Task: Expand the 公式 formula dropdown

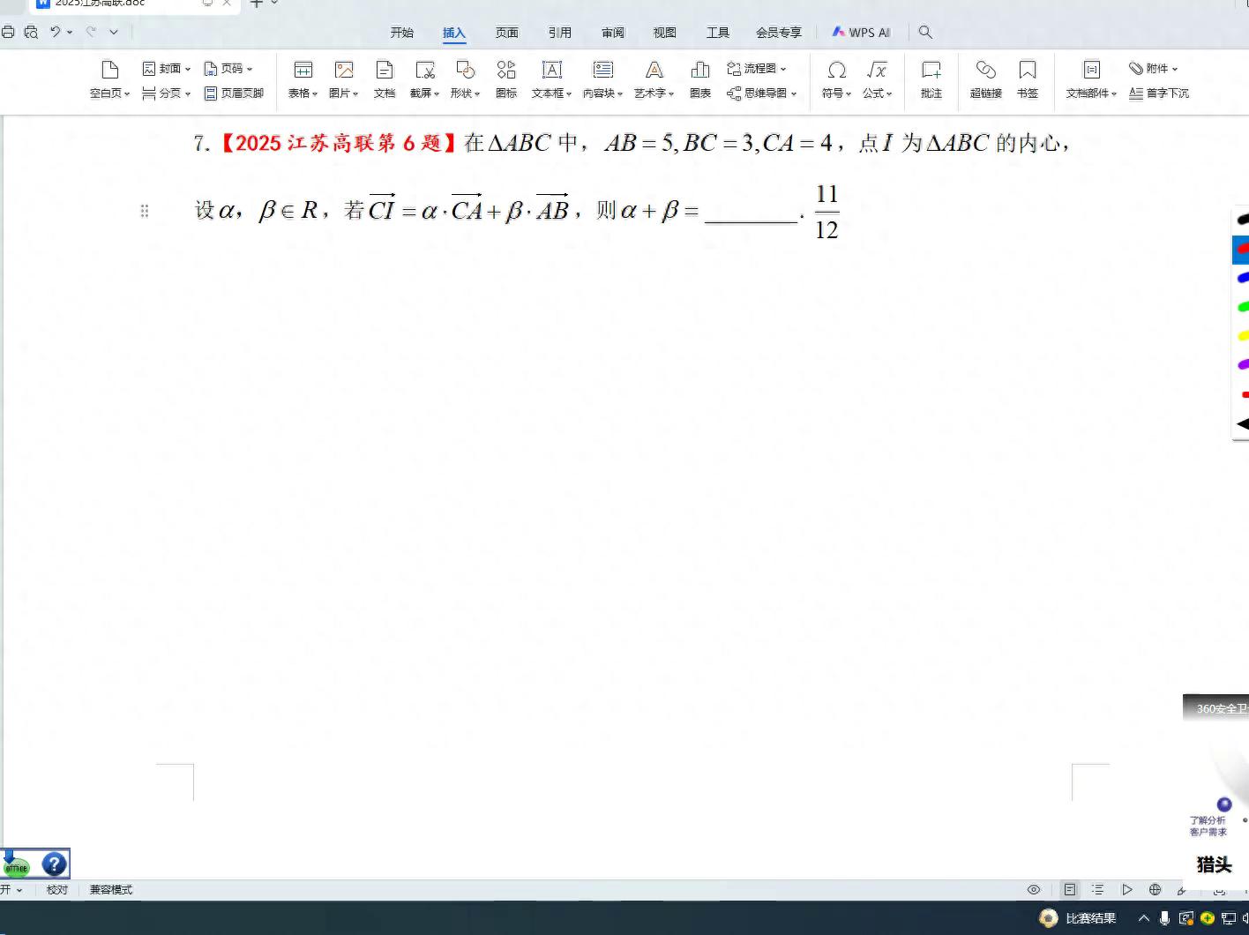Action: pyautogui.click(x=877, y=93)
